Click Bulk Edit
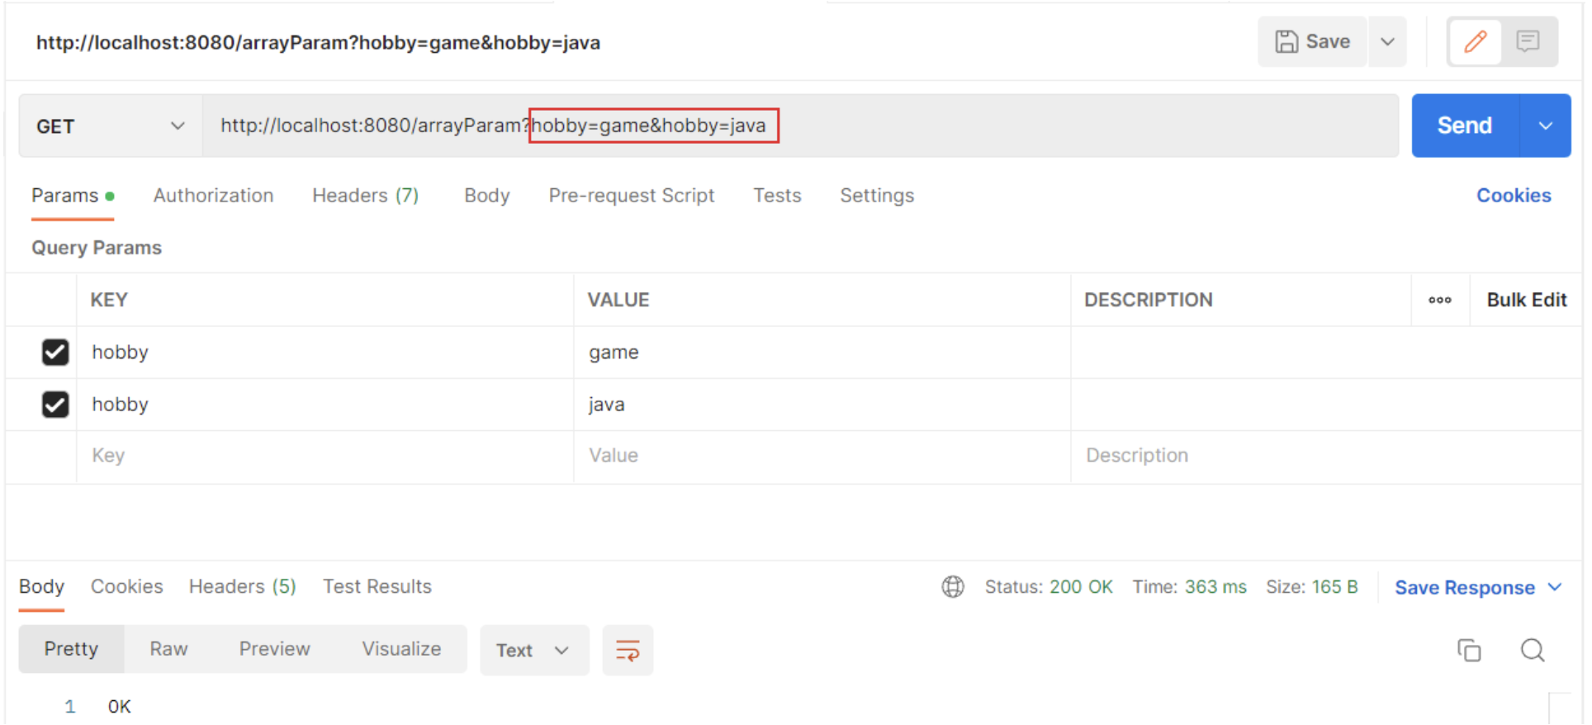The width and height of the screenshot is (1592, 725). [x=1526, y=300]
